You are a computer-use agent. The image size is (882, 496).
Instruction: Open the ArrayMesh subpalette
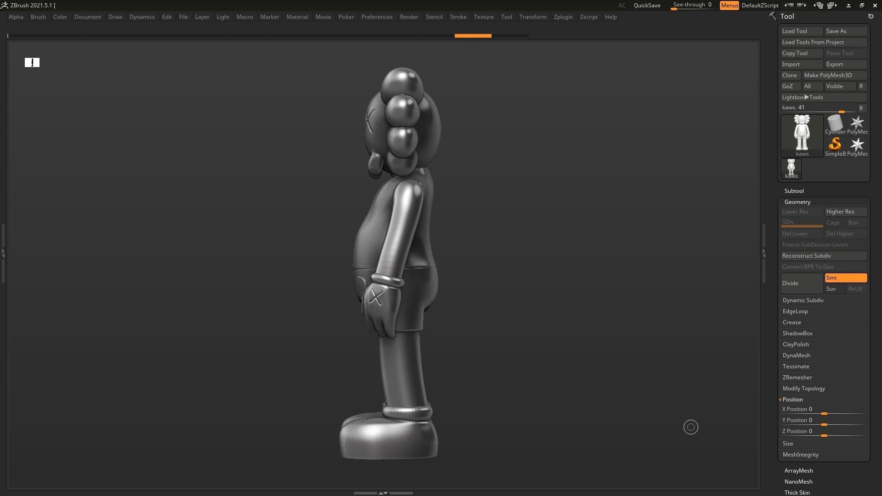[x=798, y=471]
